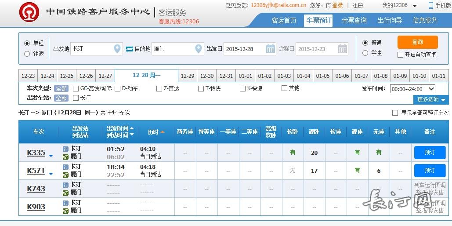Open 发车时间 00:00--24:00 dropdown
Image resolution: width=452 pixels, height=226 pixels.
click(412, 89)
